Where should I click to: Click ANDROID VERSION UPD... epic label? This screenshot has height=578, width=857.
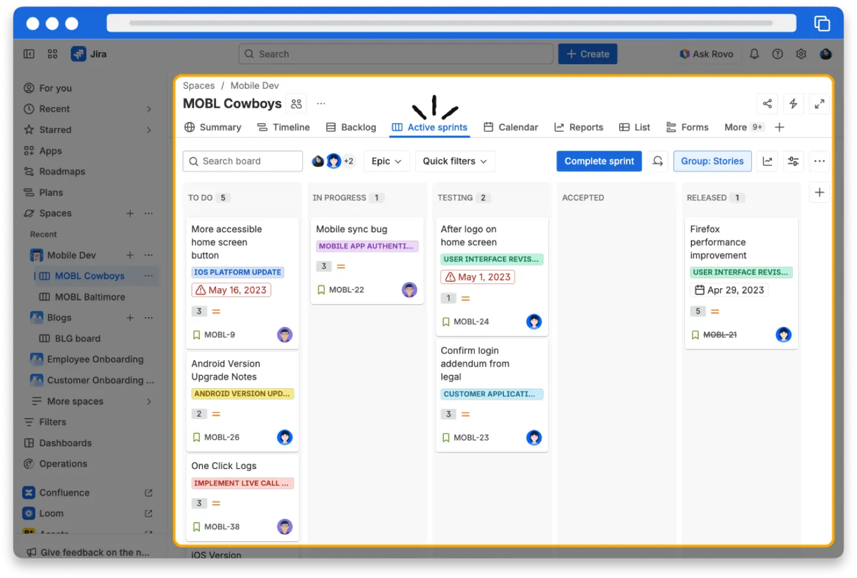pyautogui.click(x=242, y=393)
